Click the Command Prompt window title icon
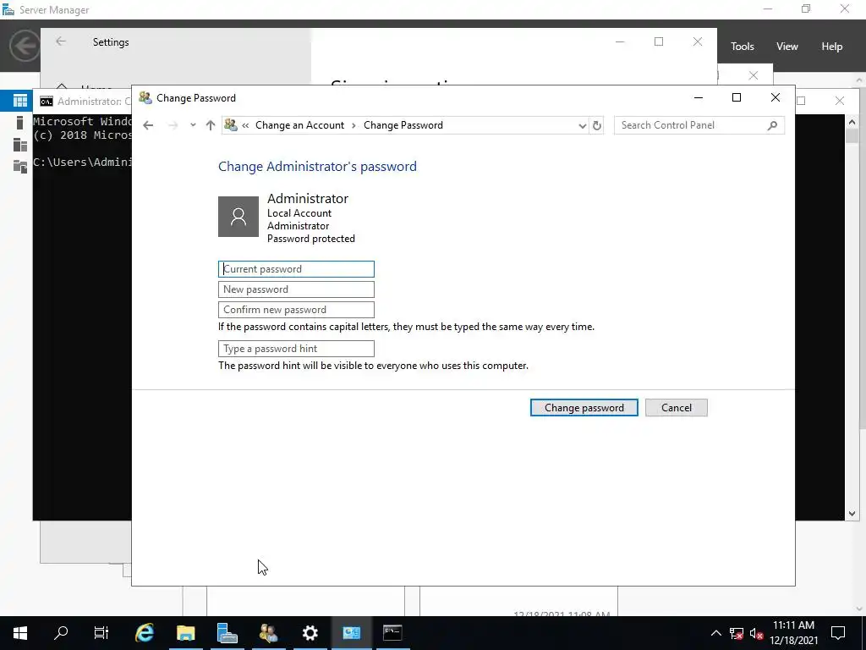866x650 pixels. pyautogui.click(x=47, y=102)
